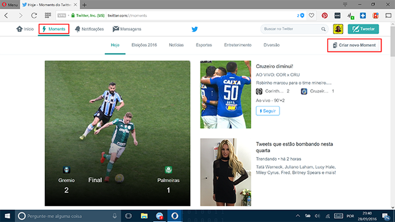
Task: Click the search magnifier icon
Action: (x=324, y=29)
